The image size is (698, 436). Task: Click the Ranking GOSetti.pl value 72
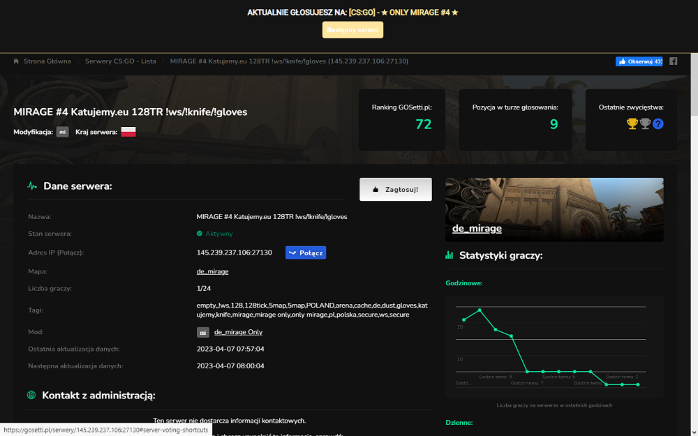tap(424, 124)
